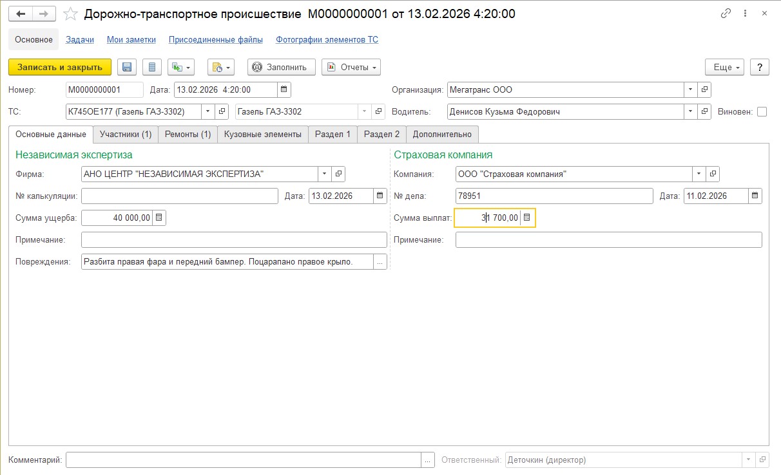The width and height of the screenshot is (781, 475).
Task: Click the insurance Примечание field
Action: pos(609,239)
